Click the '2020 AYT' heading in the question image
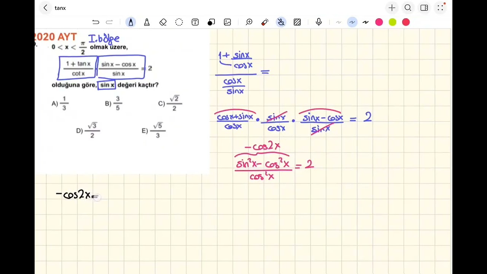Screen dimensions: 487x274 56,37
